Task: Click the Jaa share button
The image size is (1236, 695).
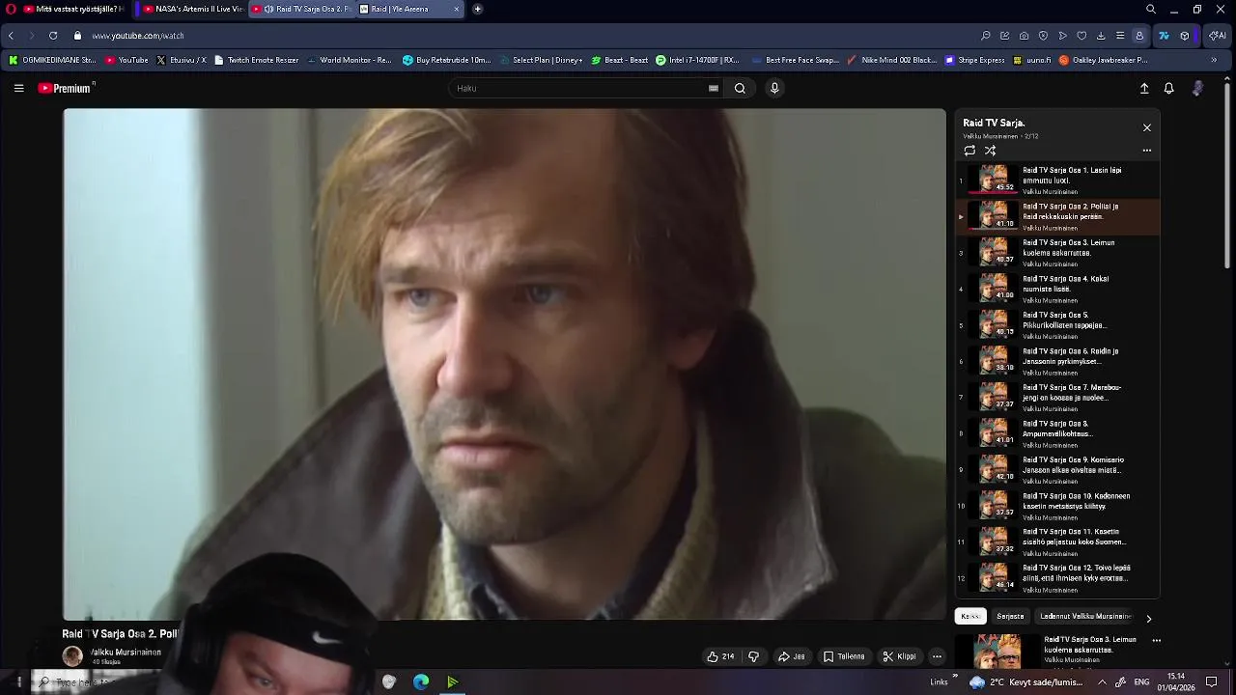Action: [791, 656]
